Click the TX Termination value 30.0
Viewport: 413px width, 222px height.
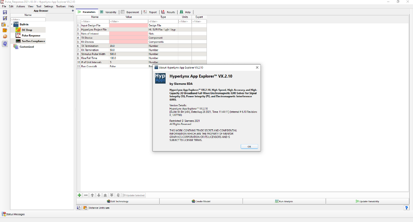point(112,46)
